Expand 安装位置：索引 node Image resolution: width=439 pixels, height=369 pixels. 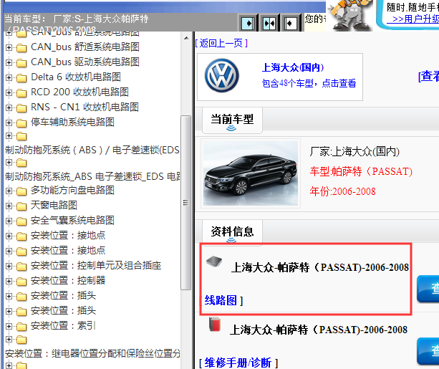point(9,327)
